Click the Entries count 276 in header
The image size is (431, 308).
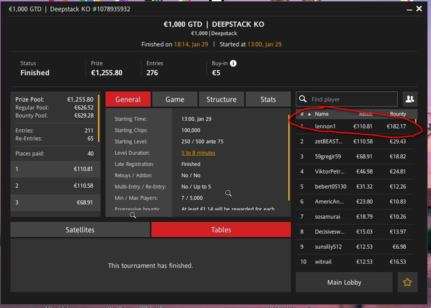point(152,73)
